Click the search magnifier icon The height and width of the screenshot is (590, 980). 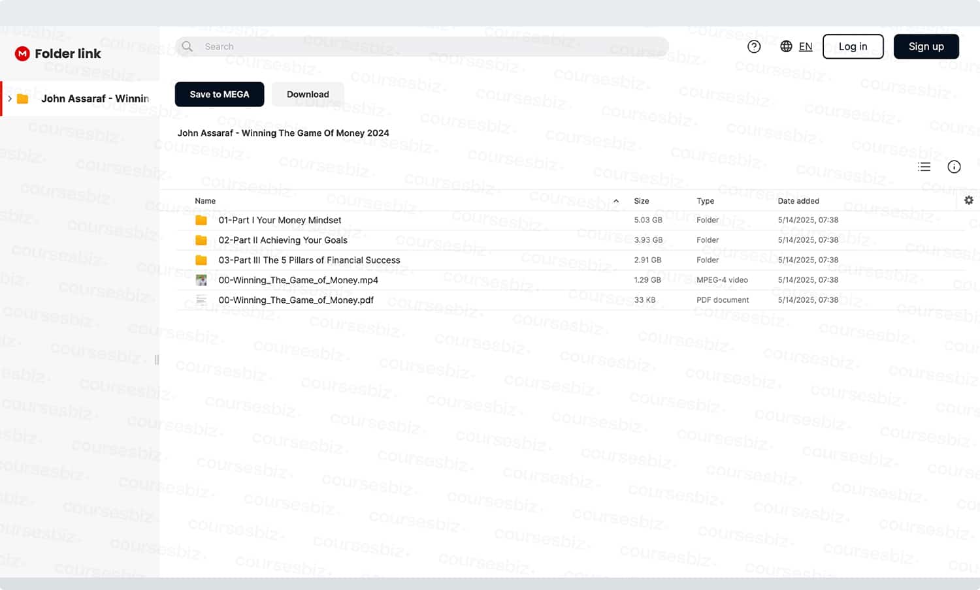click(188, 46)
